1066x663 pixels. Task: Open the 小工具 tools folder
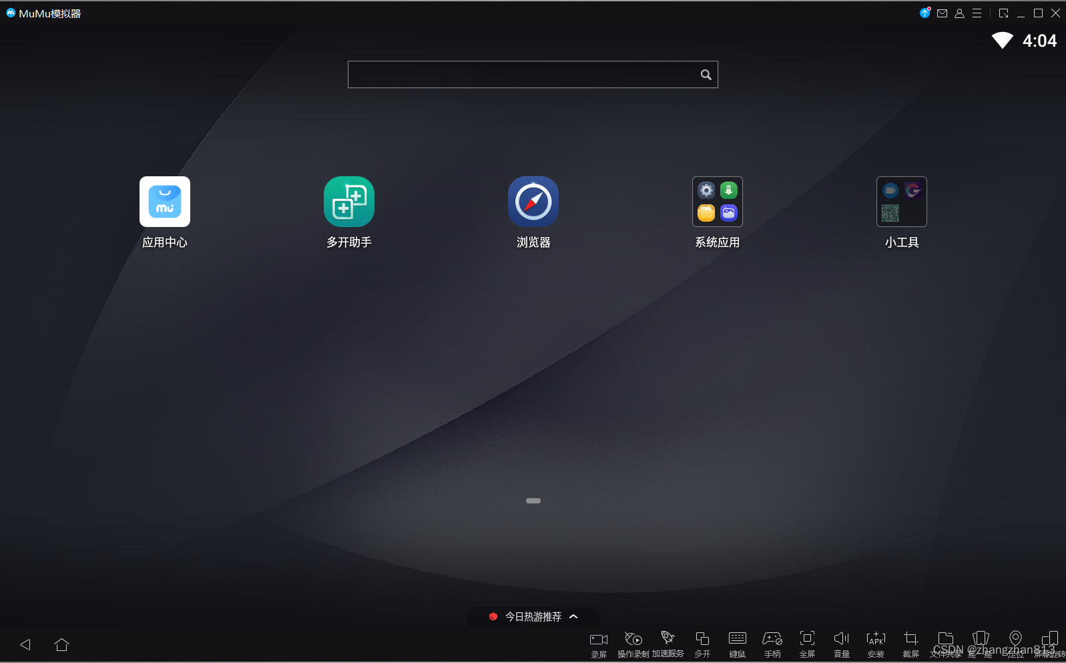pyautogui.click(x=902, y=202)
